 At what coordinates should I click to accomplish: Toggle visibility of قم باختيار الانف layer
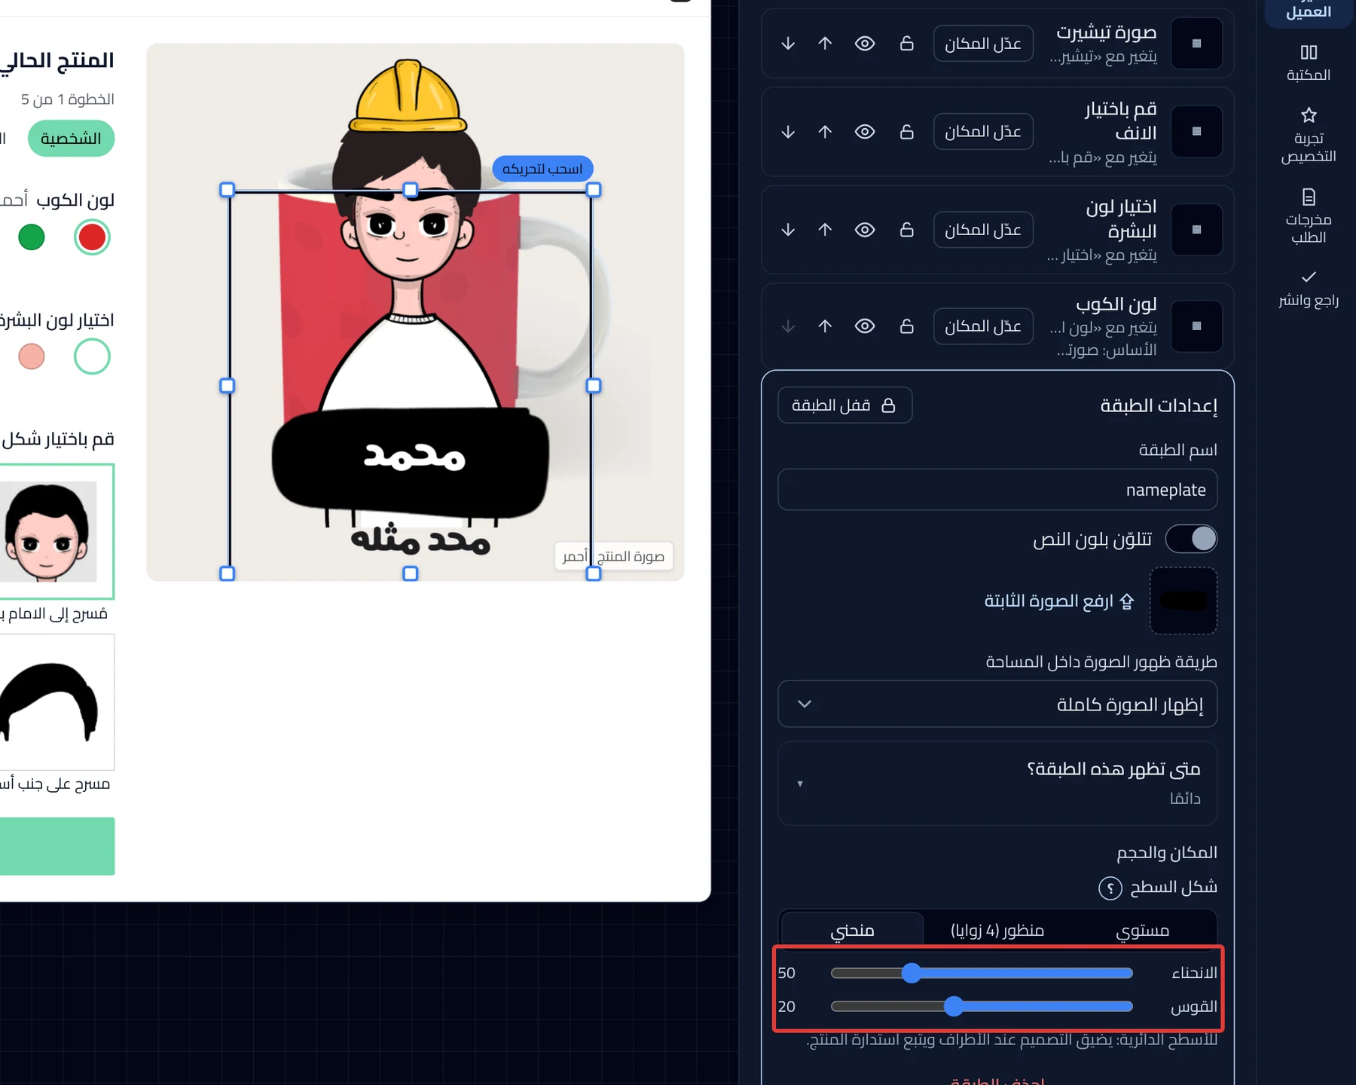coord(865,132)
